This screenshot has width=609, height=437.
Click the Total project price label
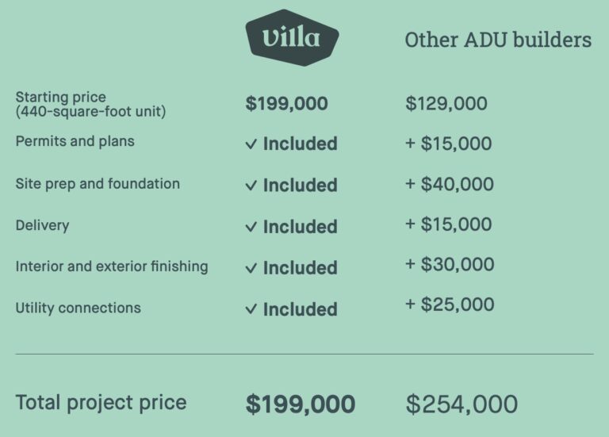tap(101, 403)
